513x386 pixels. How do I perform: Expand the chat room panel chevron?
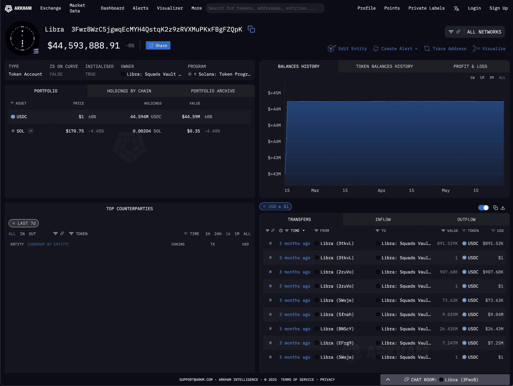[x=388, y=379]
